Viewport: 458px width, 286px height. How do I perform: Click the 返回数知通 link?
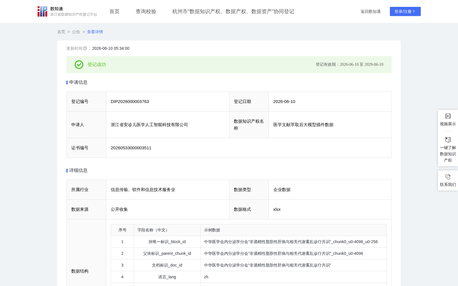[371, 11]
